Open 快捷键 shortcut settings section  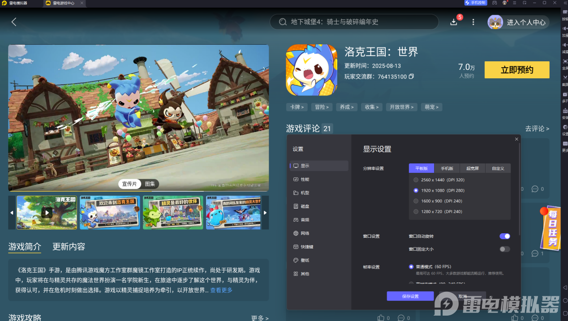(x=319, y=247)
